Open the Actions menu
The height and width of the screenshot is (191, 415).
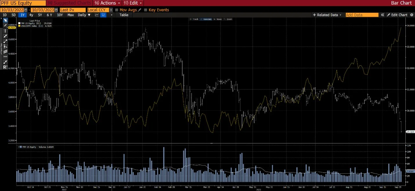107,3
